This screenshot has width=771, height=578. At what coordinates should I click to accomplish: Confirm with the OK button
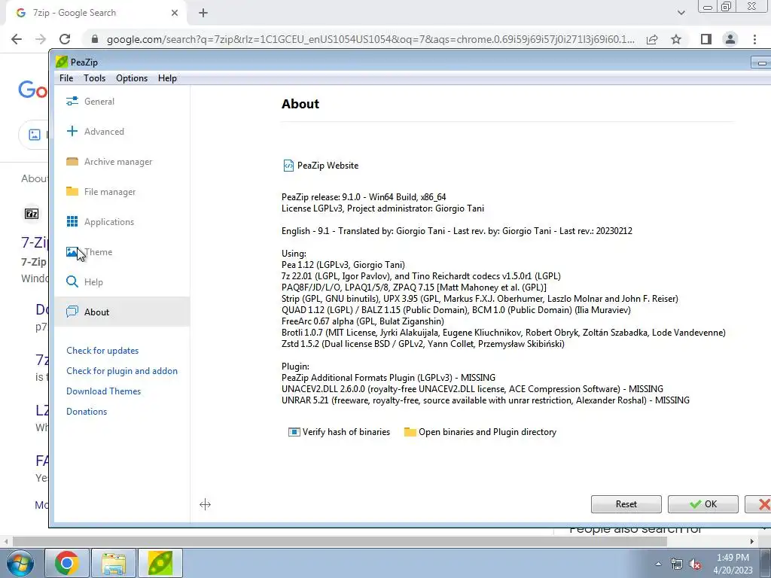[x=702, y=504]
